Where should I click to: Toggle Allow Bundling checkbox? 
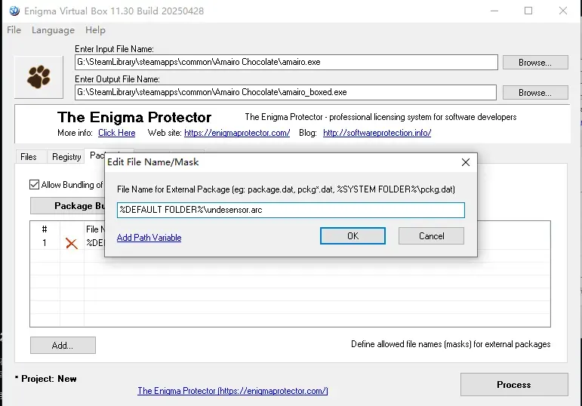click(34, 184)
